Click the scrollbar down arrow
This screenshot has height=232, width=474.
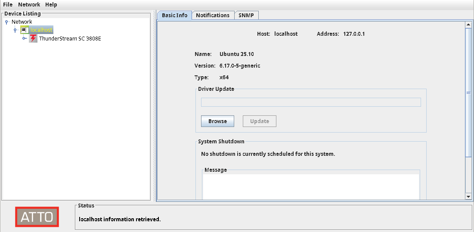(468, 196)
